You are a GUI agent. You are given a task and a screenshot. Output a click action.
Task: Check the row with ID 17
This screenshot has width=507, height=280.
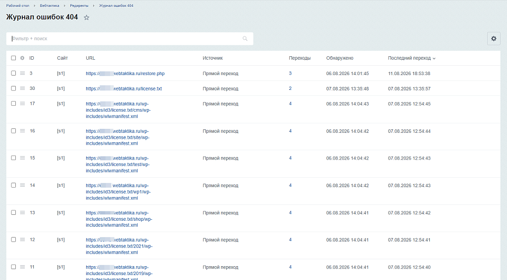tap(13, 104)
